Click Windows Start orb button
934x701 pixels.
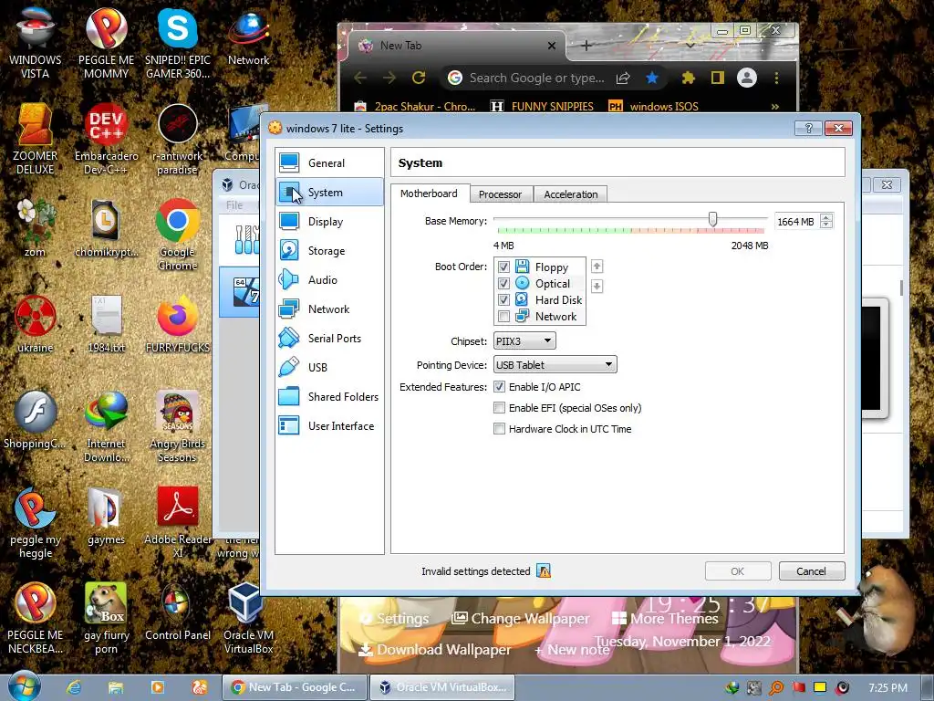(x=25, y=686)
